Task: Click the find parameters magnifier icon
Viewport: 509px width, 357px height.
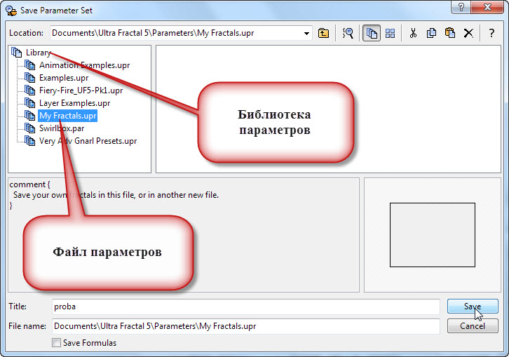Action: click(x=348, y=33)
